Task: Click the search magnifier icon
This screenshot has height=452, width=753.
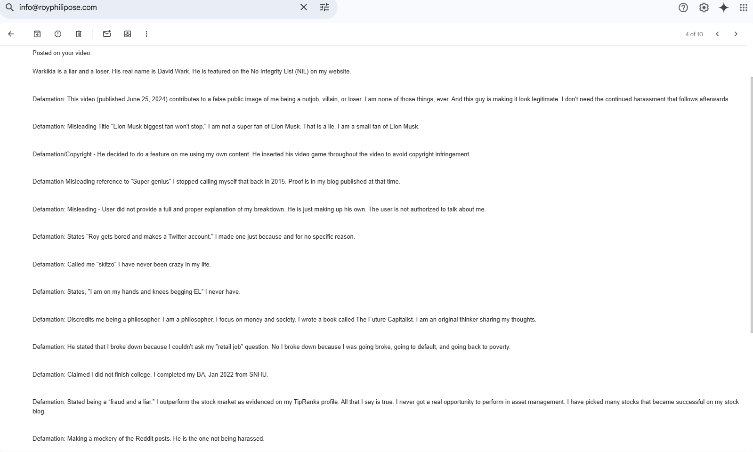Action: pos(9,8)
